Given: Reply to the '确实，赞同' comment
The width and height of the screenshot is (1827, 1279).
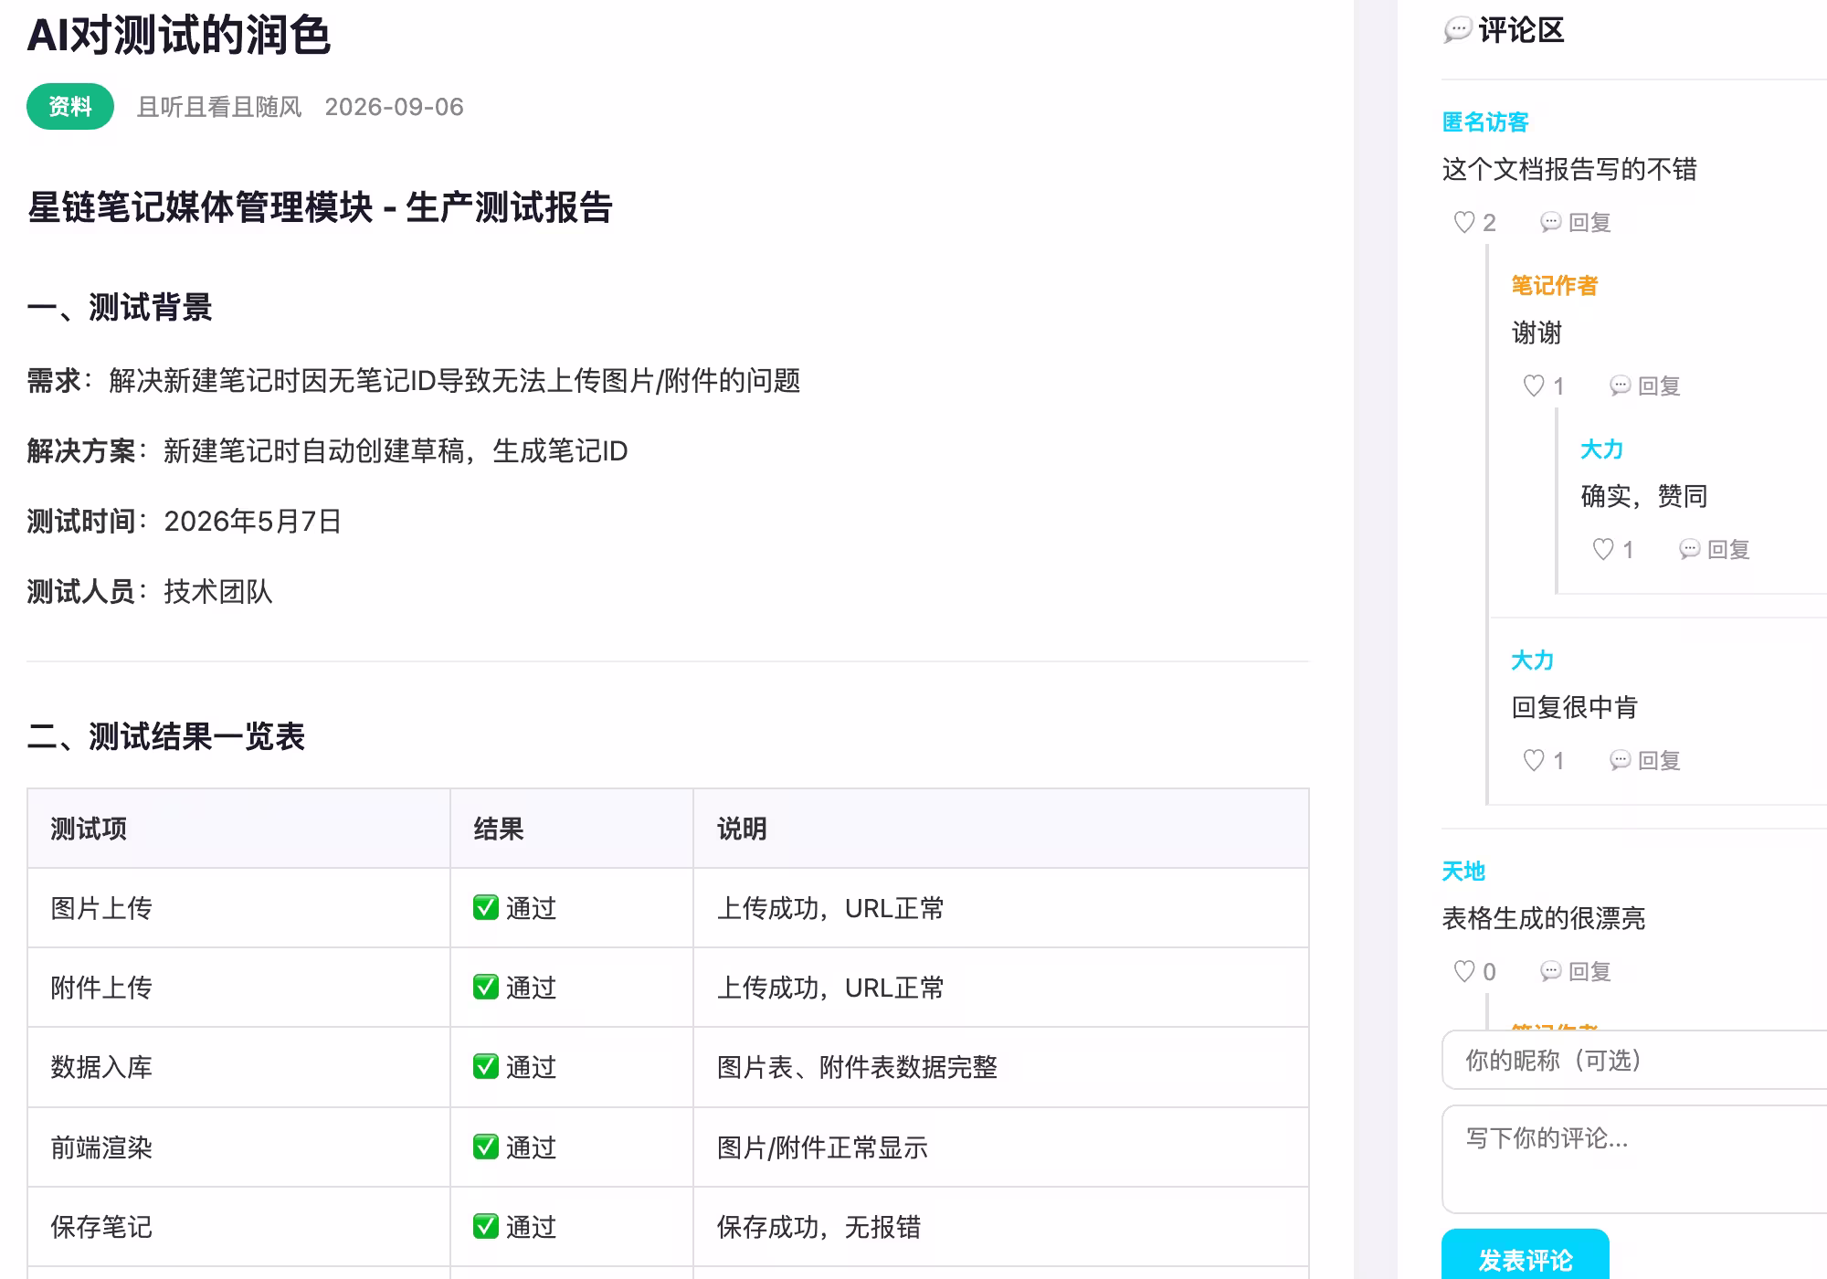Looking at the screenshot, I should (x=1714, y=549).
